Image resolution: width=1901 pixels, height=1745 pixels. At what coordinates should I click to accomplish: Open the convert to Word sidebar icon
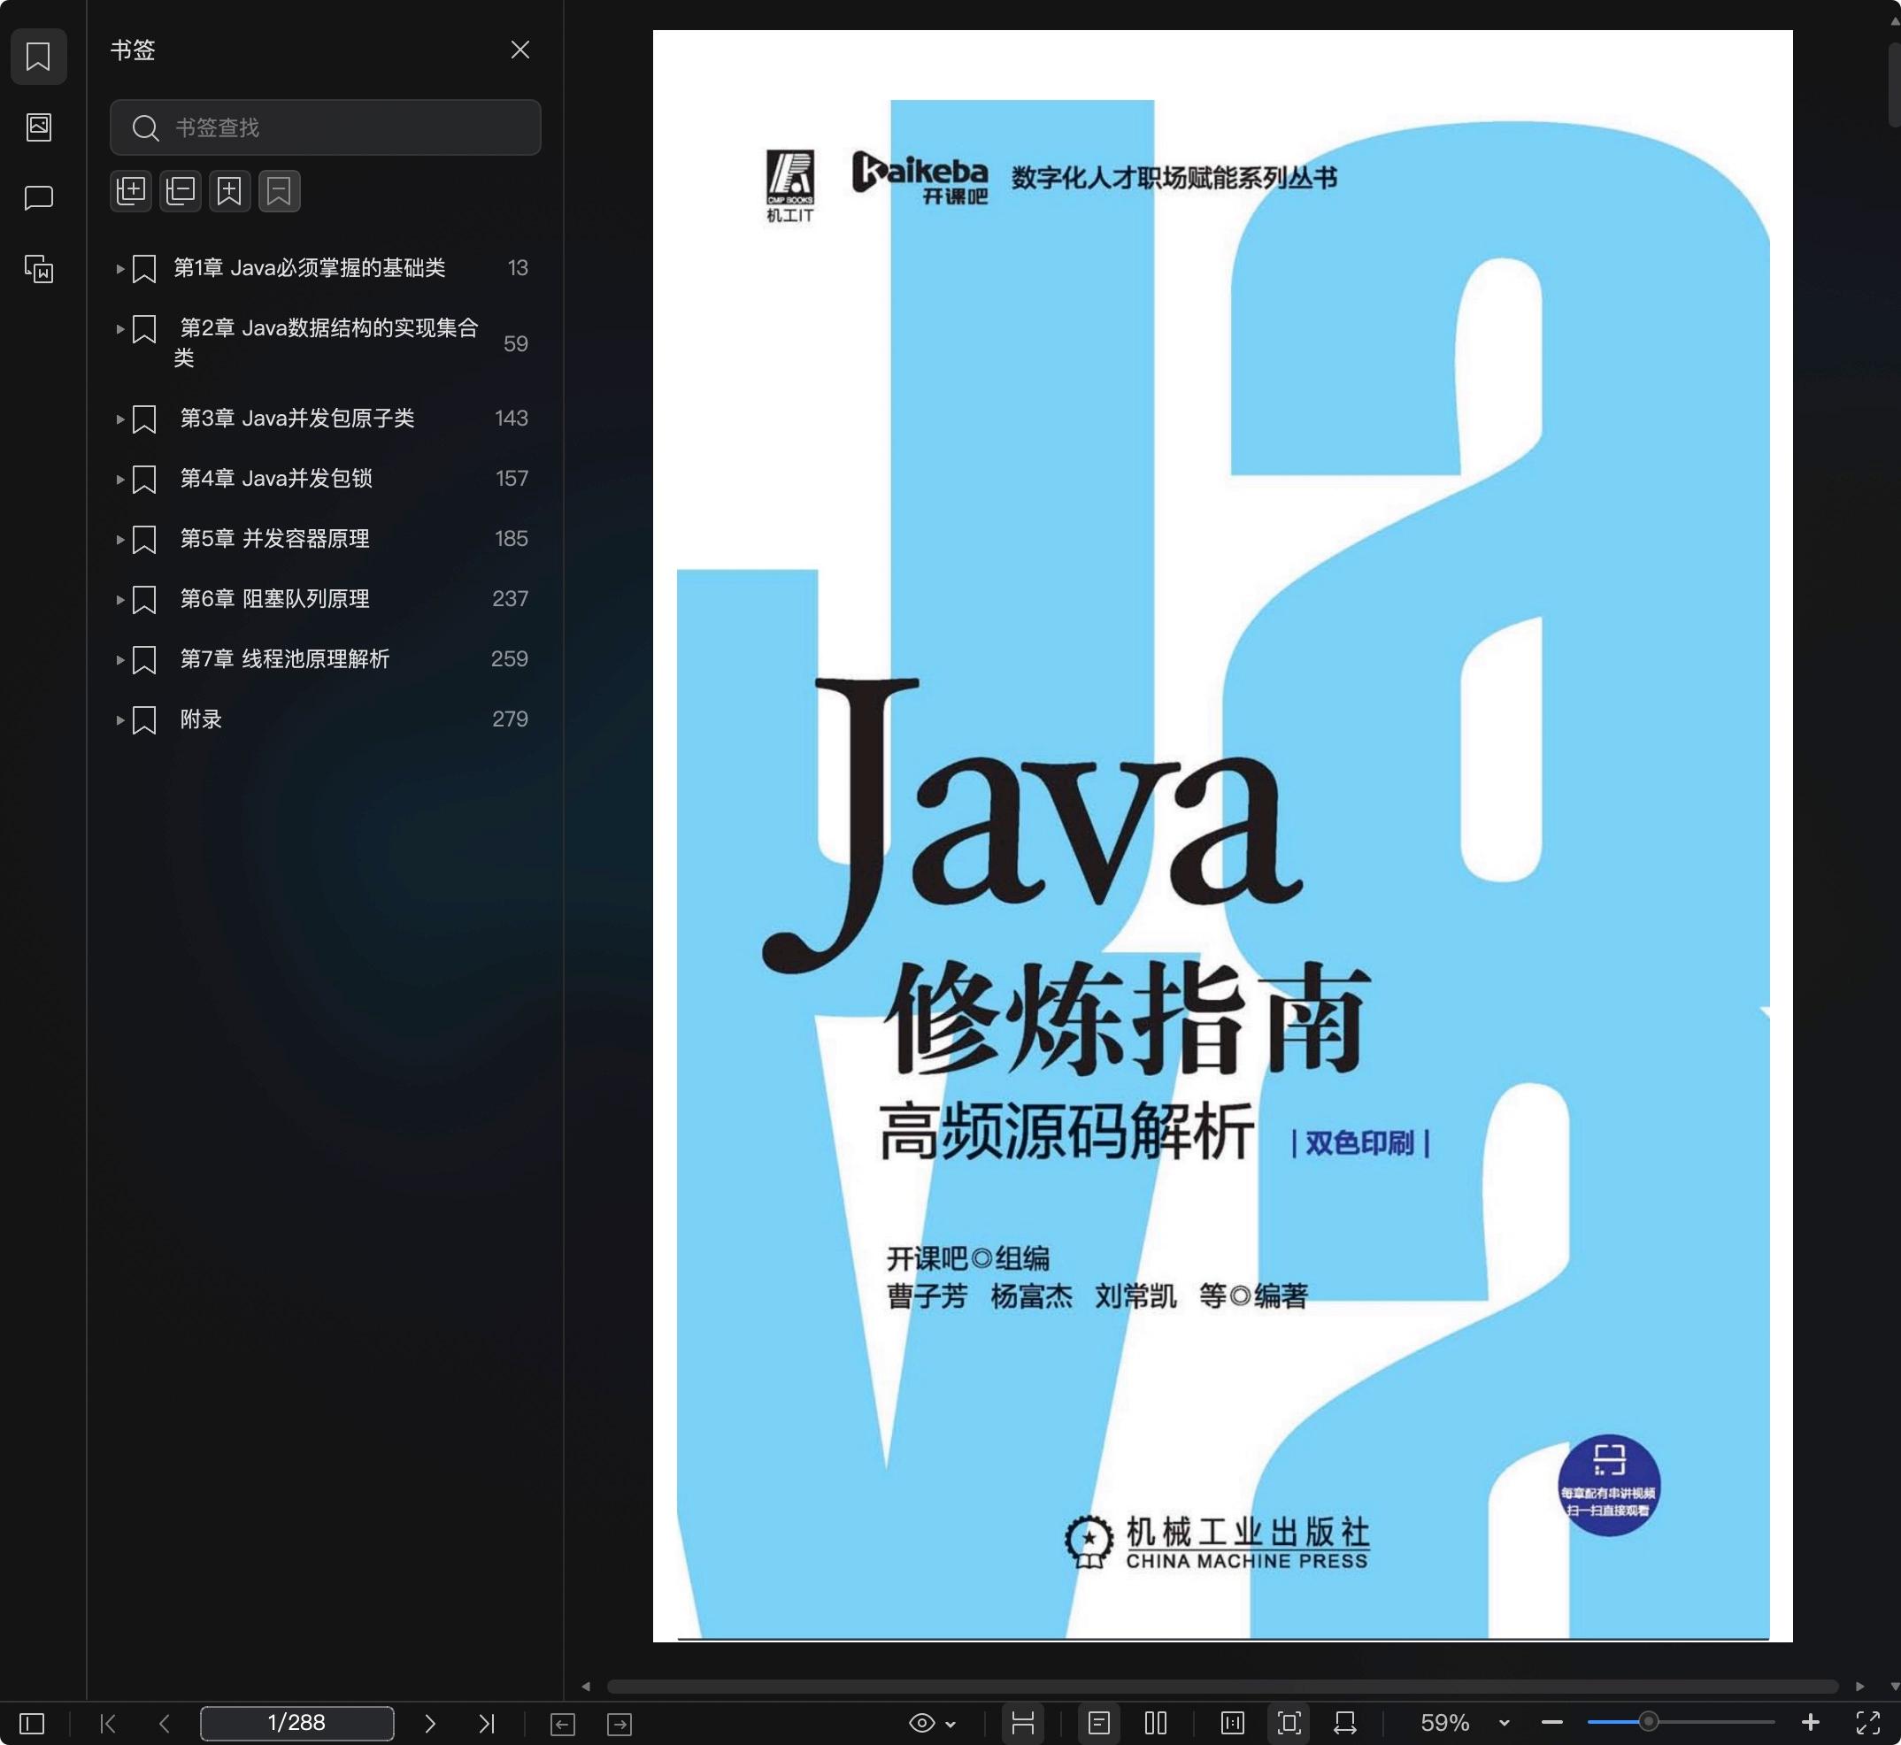click(x=39, y=269)
